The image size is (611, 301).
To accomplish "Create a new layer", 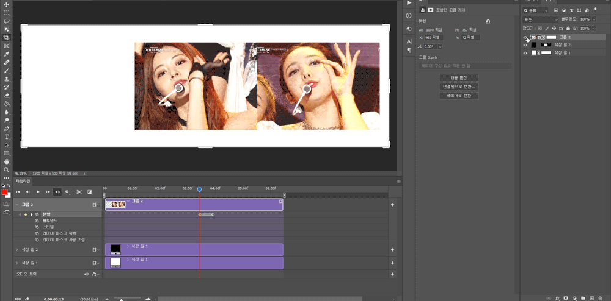I will [x=591, y=298].
